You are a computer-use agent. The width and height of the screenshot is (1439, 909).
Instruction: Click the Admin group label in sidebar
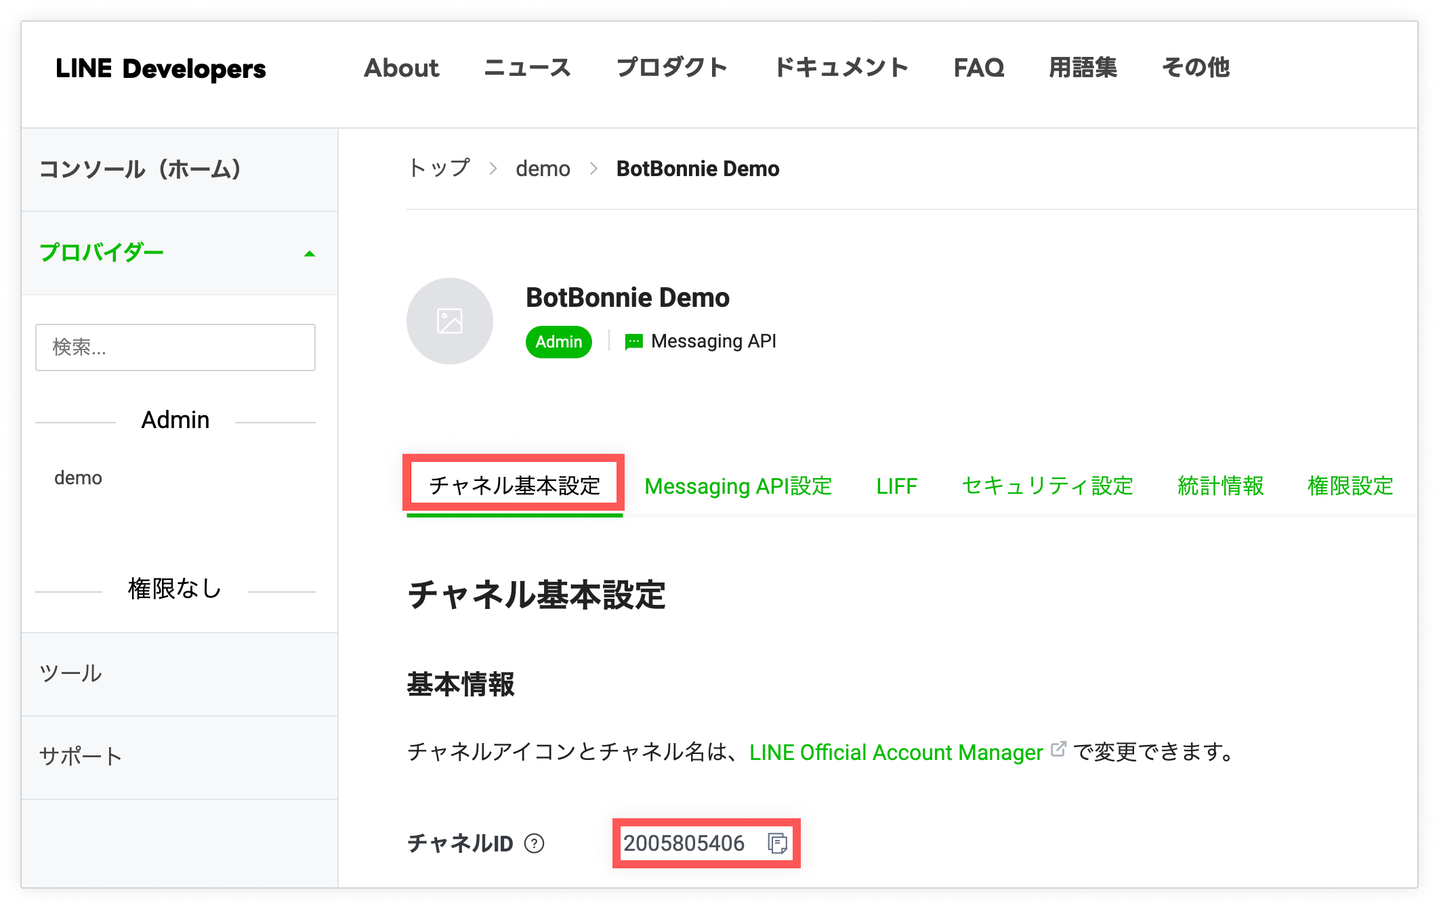click(x=175, y=420)
